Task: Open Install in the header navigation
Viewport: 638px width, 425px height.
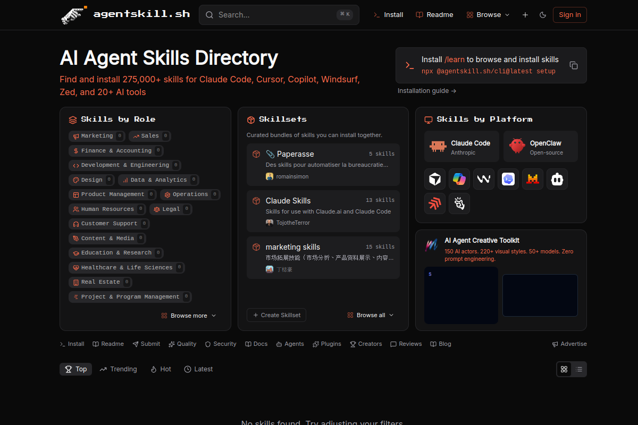Action: (389, 15)
